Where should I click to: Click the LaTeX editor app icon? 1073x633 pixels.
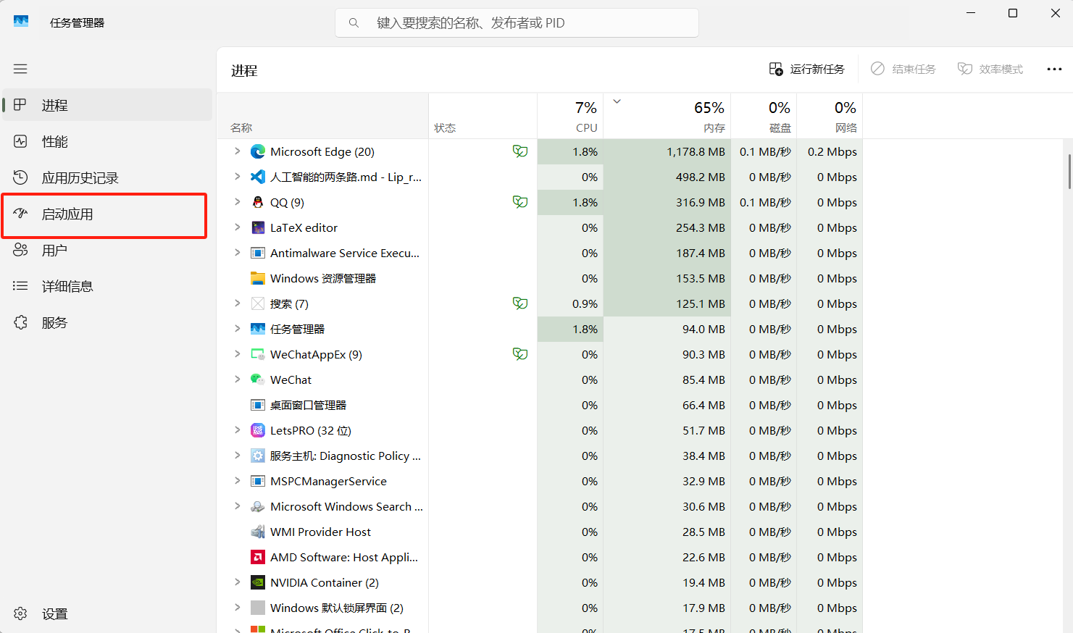[x=257, y=227]
